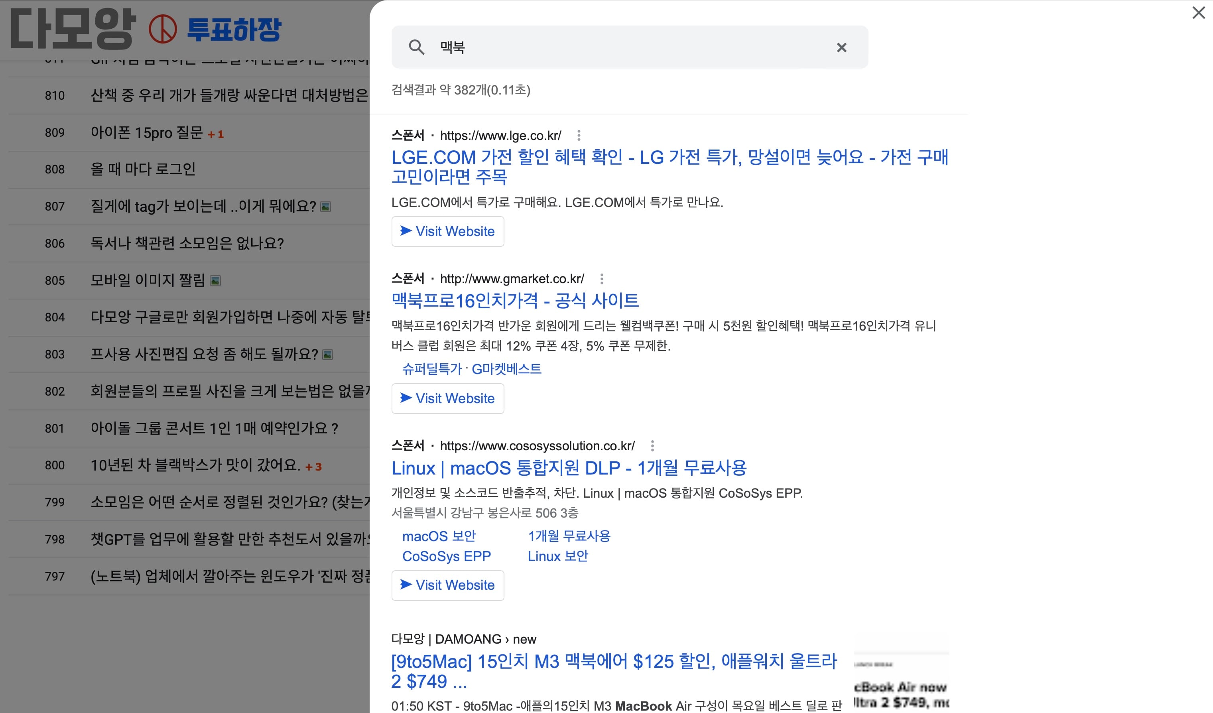Viewport: 1213px width, 713px height.
Task: Click the 1개월 무료사용 sitelink
Action: tap(569, 536)
